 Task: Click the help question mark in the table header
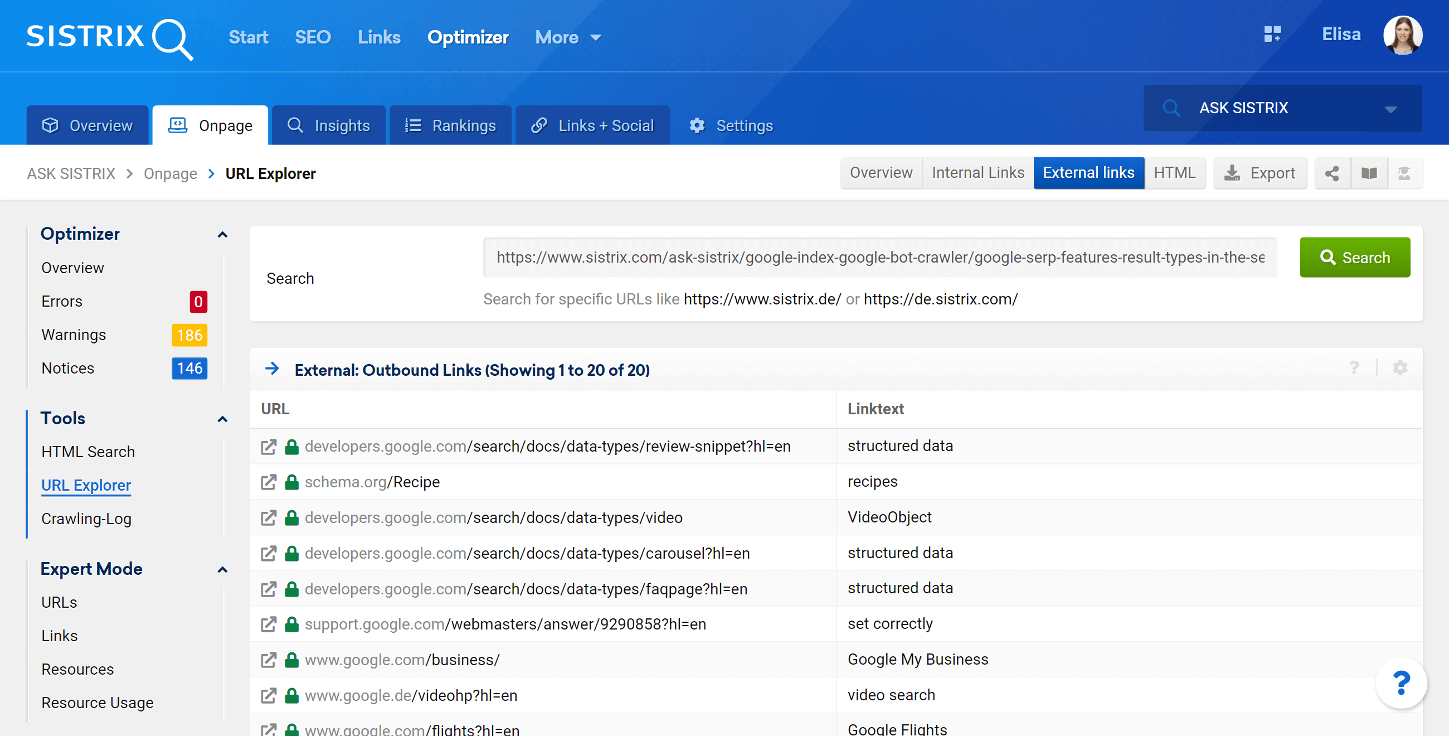click(1354, 368)
